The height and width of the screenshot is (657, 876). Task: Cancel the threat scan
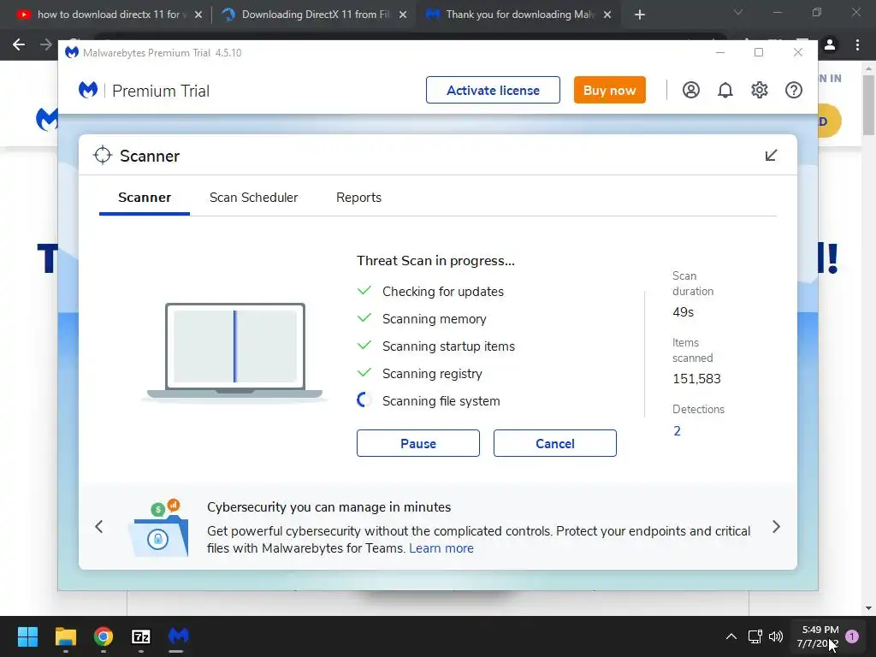pyautogui.click(x=554, y=443)
